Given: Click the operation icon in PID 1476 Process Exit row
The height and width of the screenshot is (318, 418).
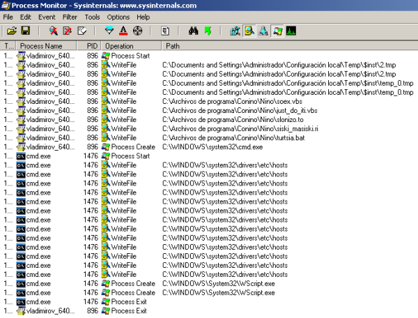Looking at the screenshot, I should coord(106,301).
